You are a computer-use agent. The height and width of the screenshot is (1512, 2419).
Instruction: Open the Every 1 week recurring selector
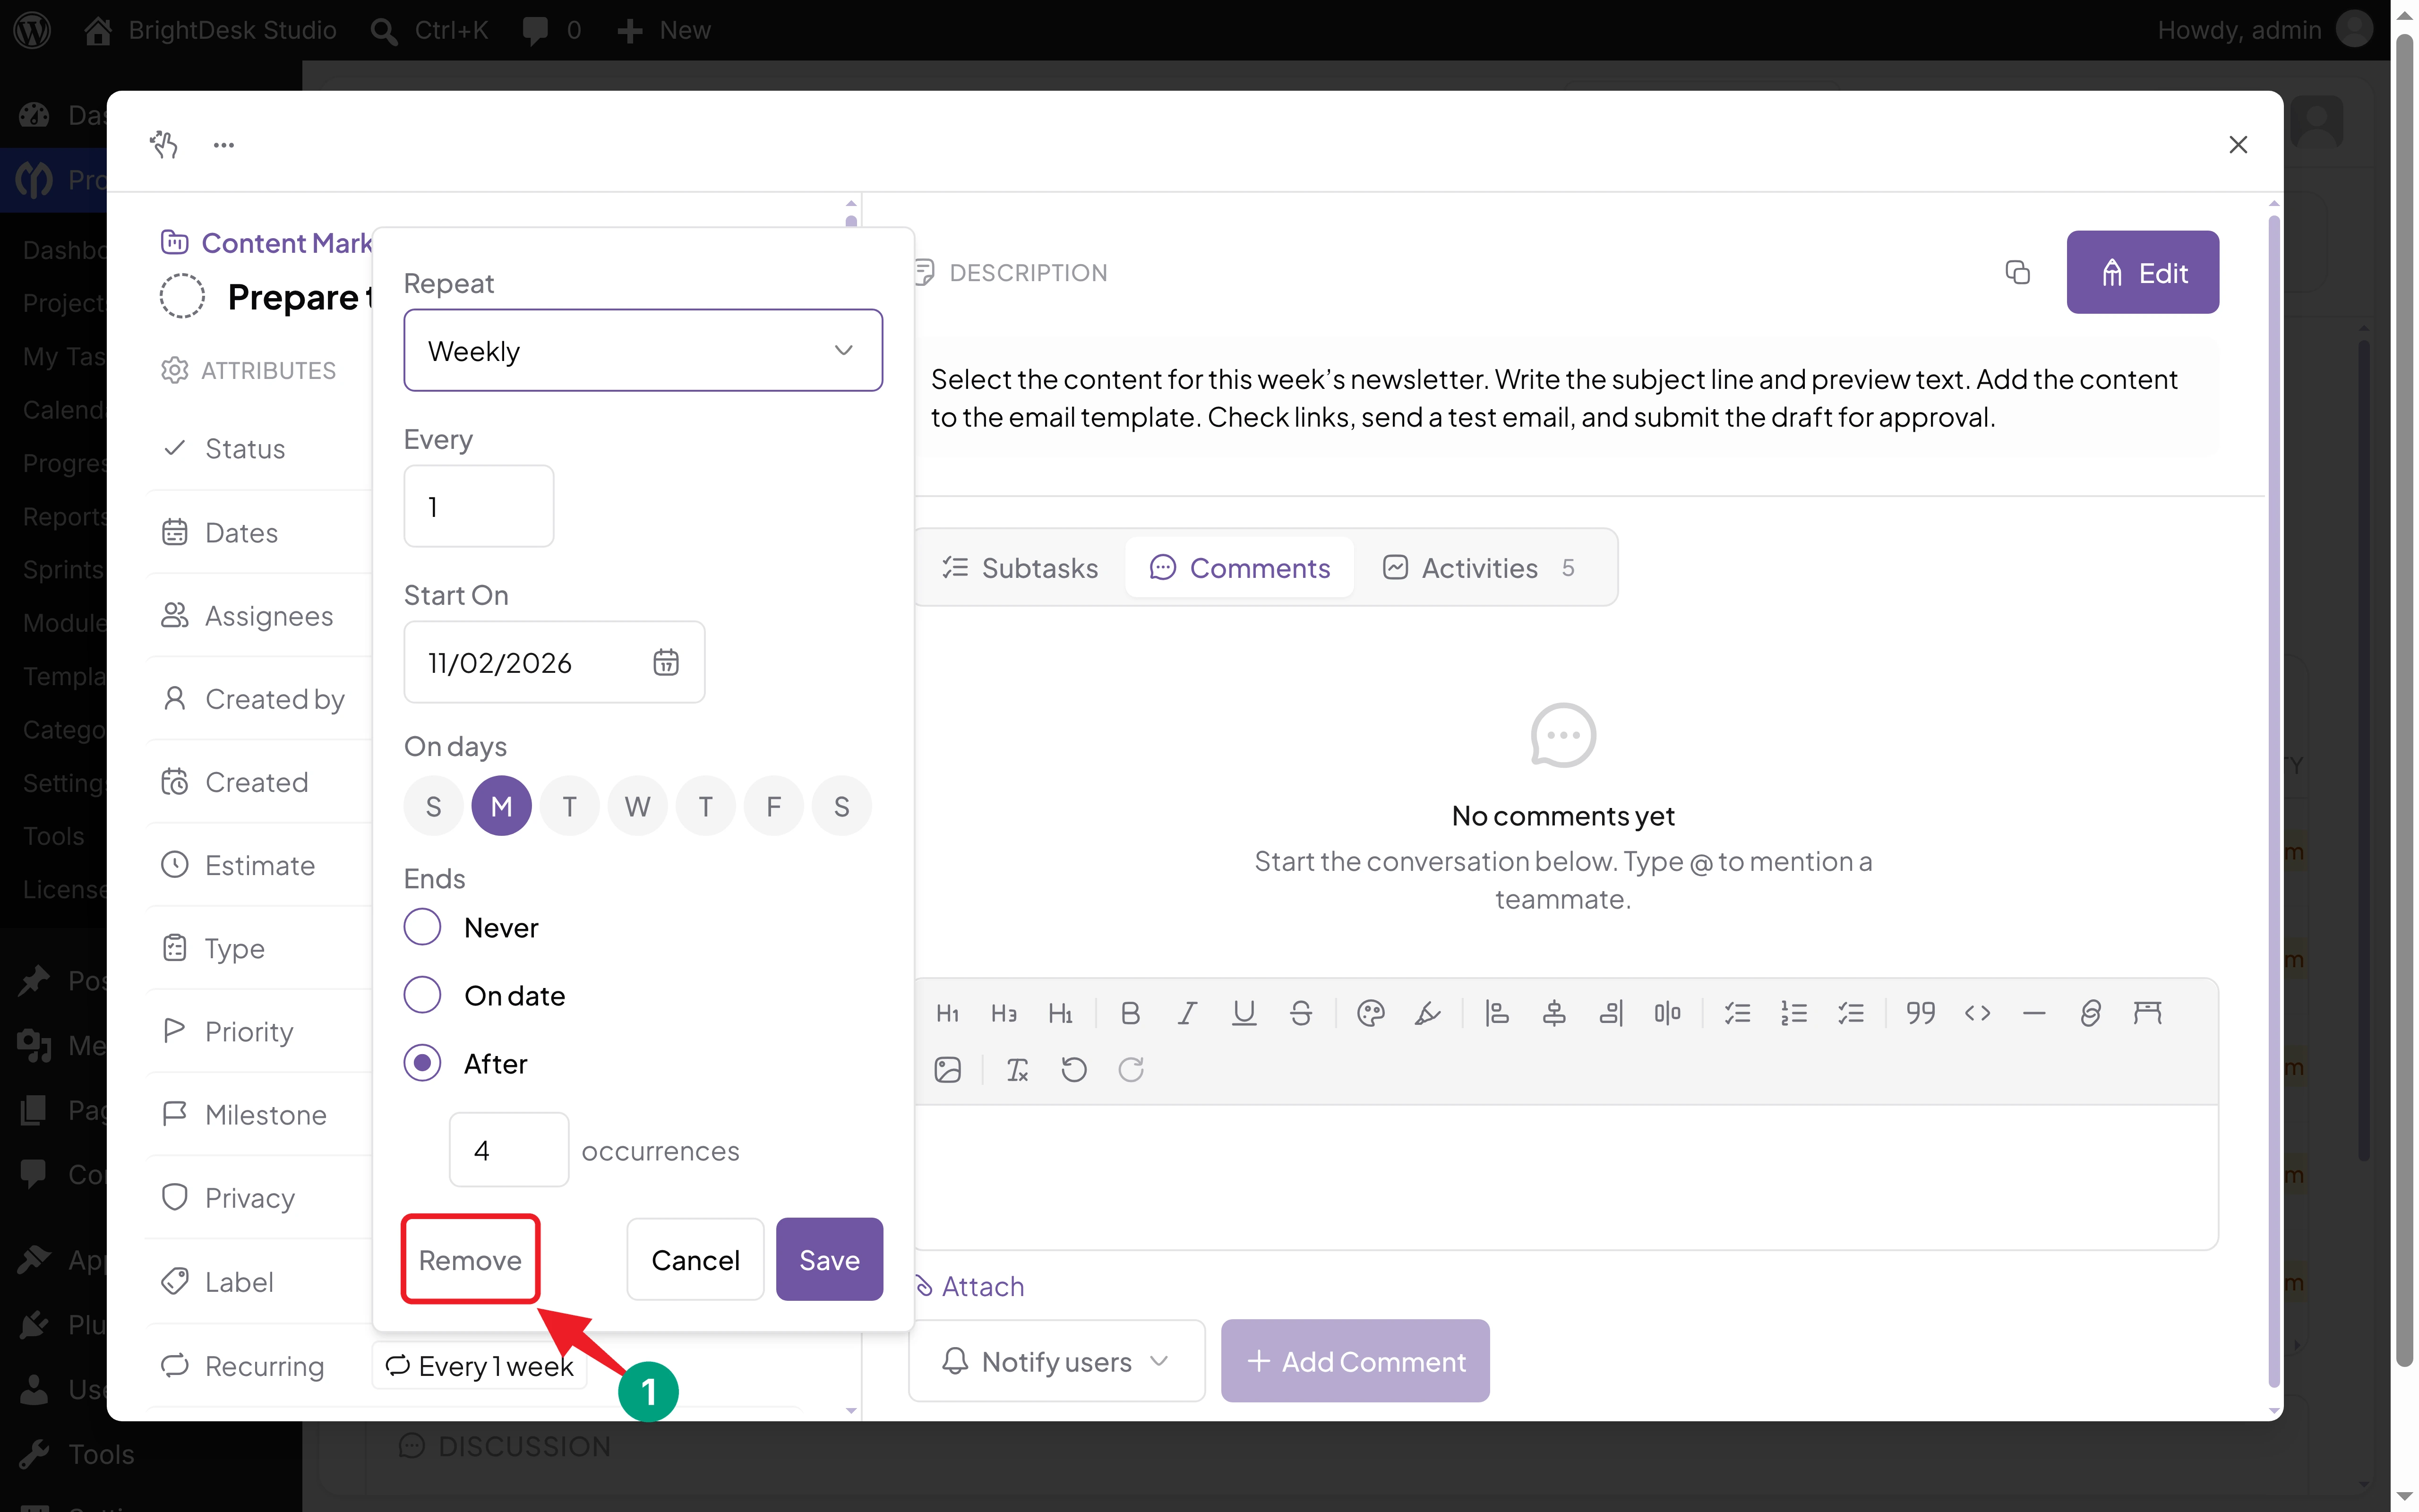coord(480,1366)
